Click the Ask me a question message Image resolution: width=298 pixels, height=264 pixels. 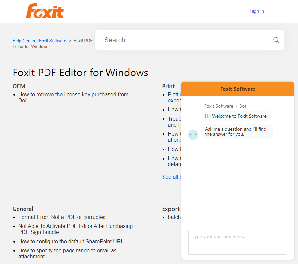coord(237,132)
